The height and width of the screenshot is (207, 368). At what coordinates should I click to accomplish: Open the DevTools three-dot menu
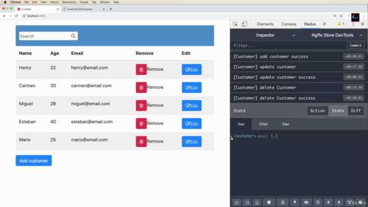coord(353,24)
